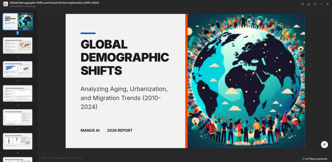Select the partially visible slide 7 thumbnail
This screenshot has height=162, width=332.
pyautogui.click(x=18, y=159)
